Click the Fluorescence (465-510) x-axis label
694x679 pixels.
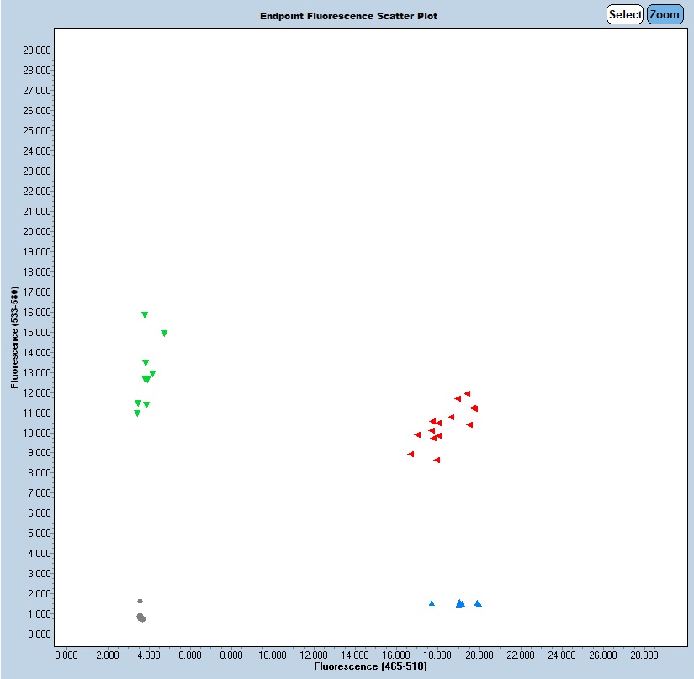370,666
